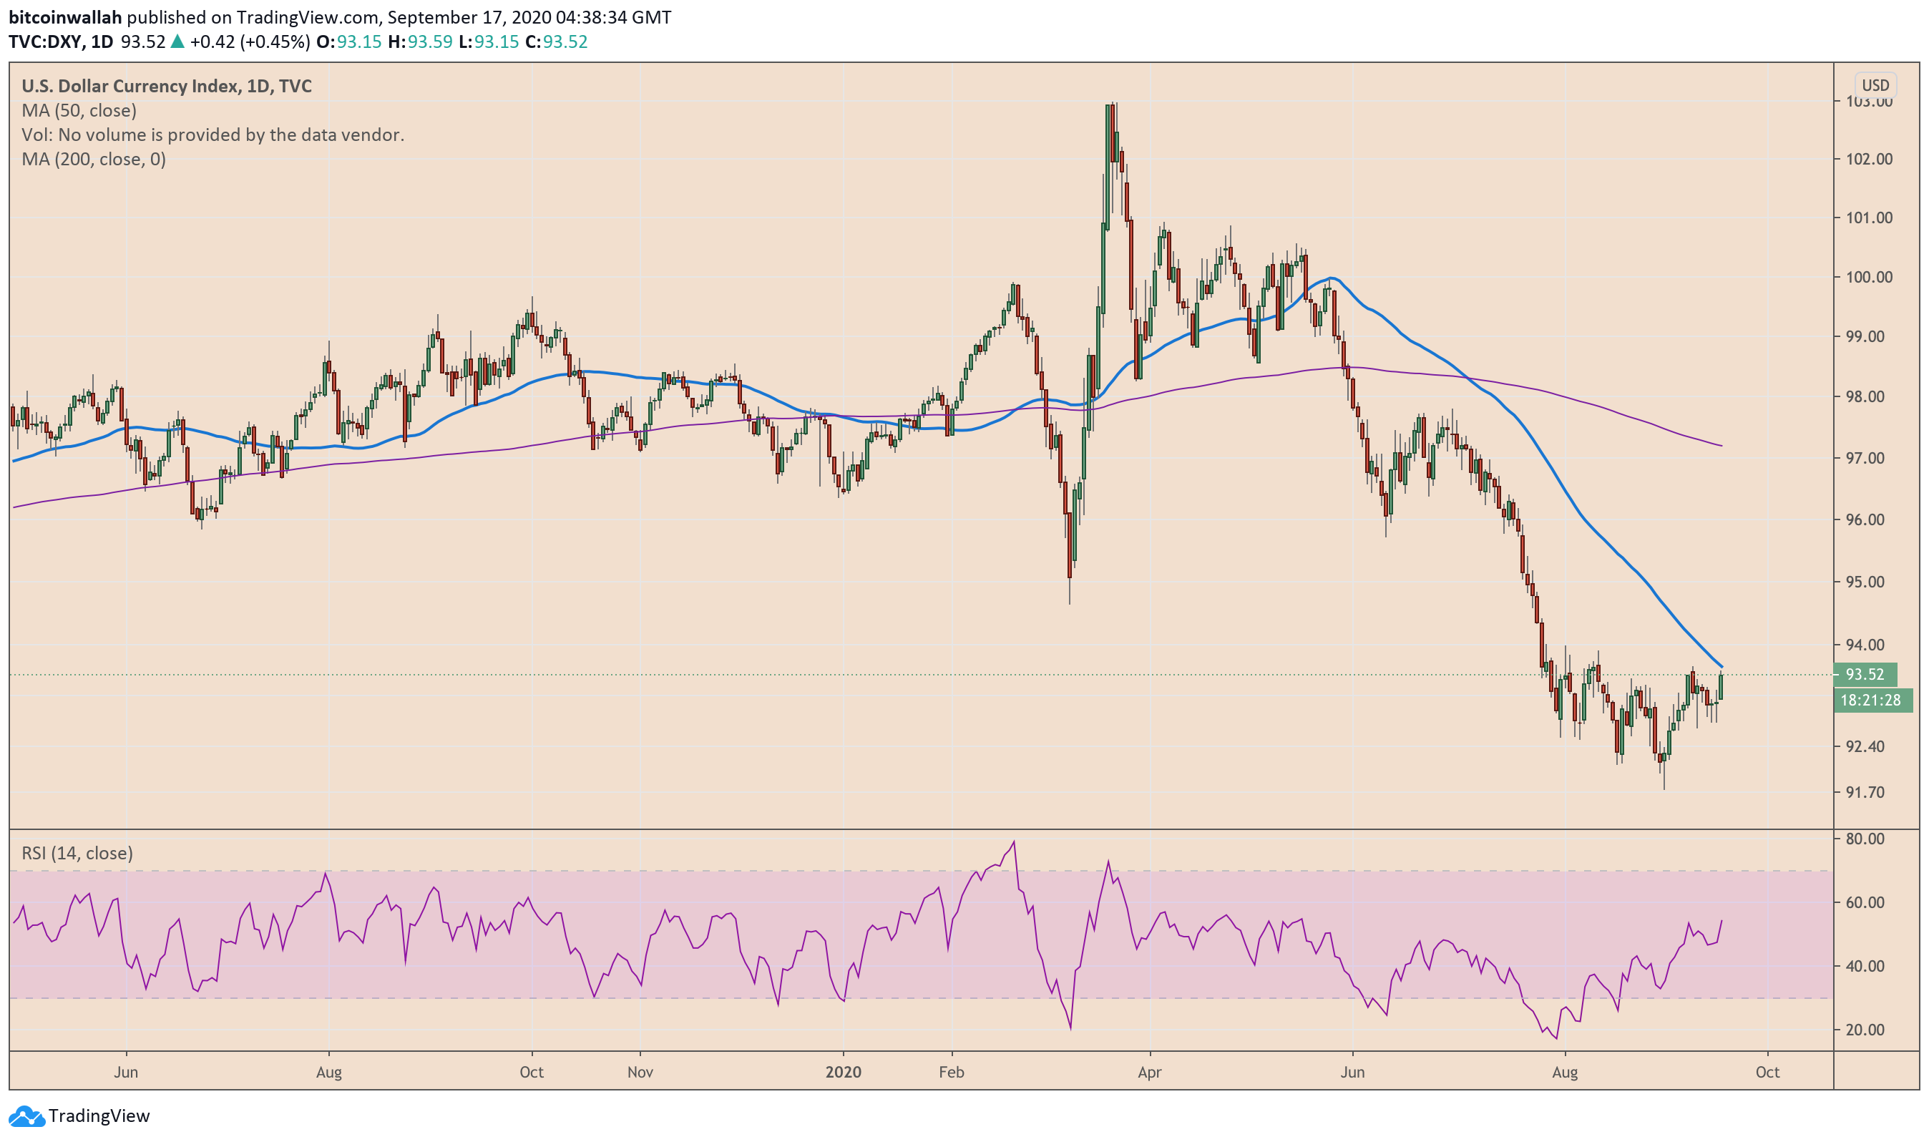Select the MA (200, close, 0) indicator legend

93,160
